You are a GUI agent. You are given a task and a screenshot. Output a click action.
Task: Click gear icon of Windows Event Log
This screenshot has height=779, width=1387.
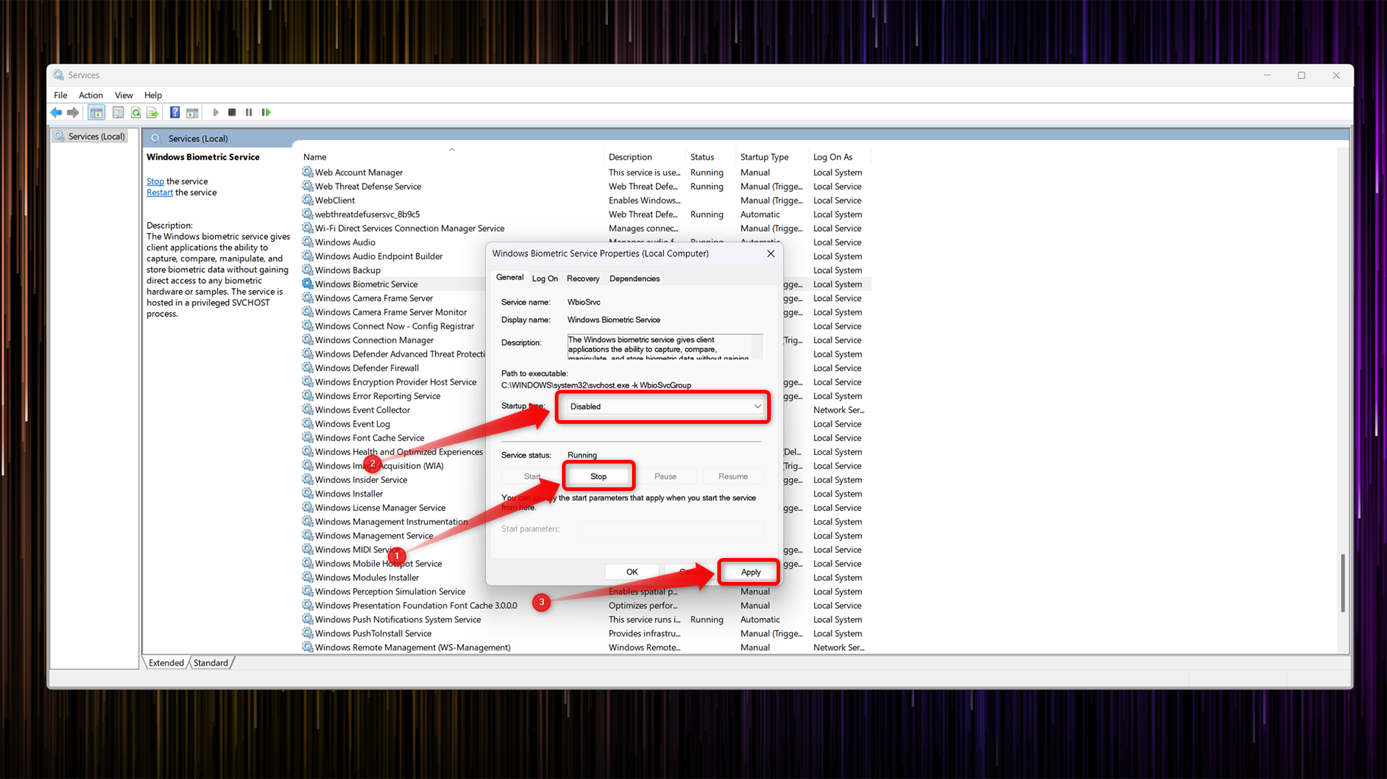[308, 424]
